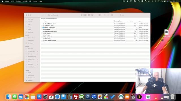Sort by the Storlek column header
This screenshot has width=181, height=101.
pos(131,21)
